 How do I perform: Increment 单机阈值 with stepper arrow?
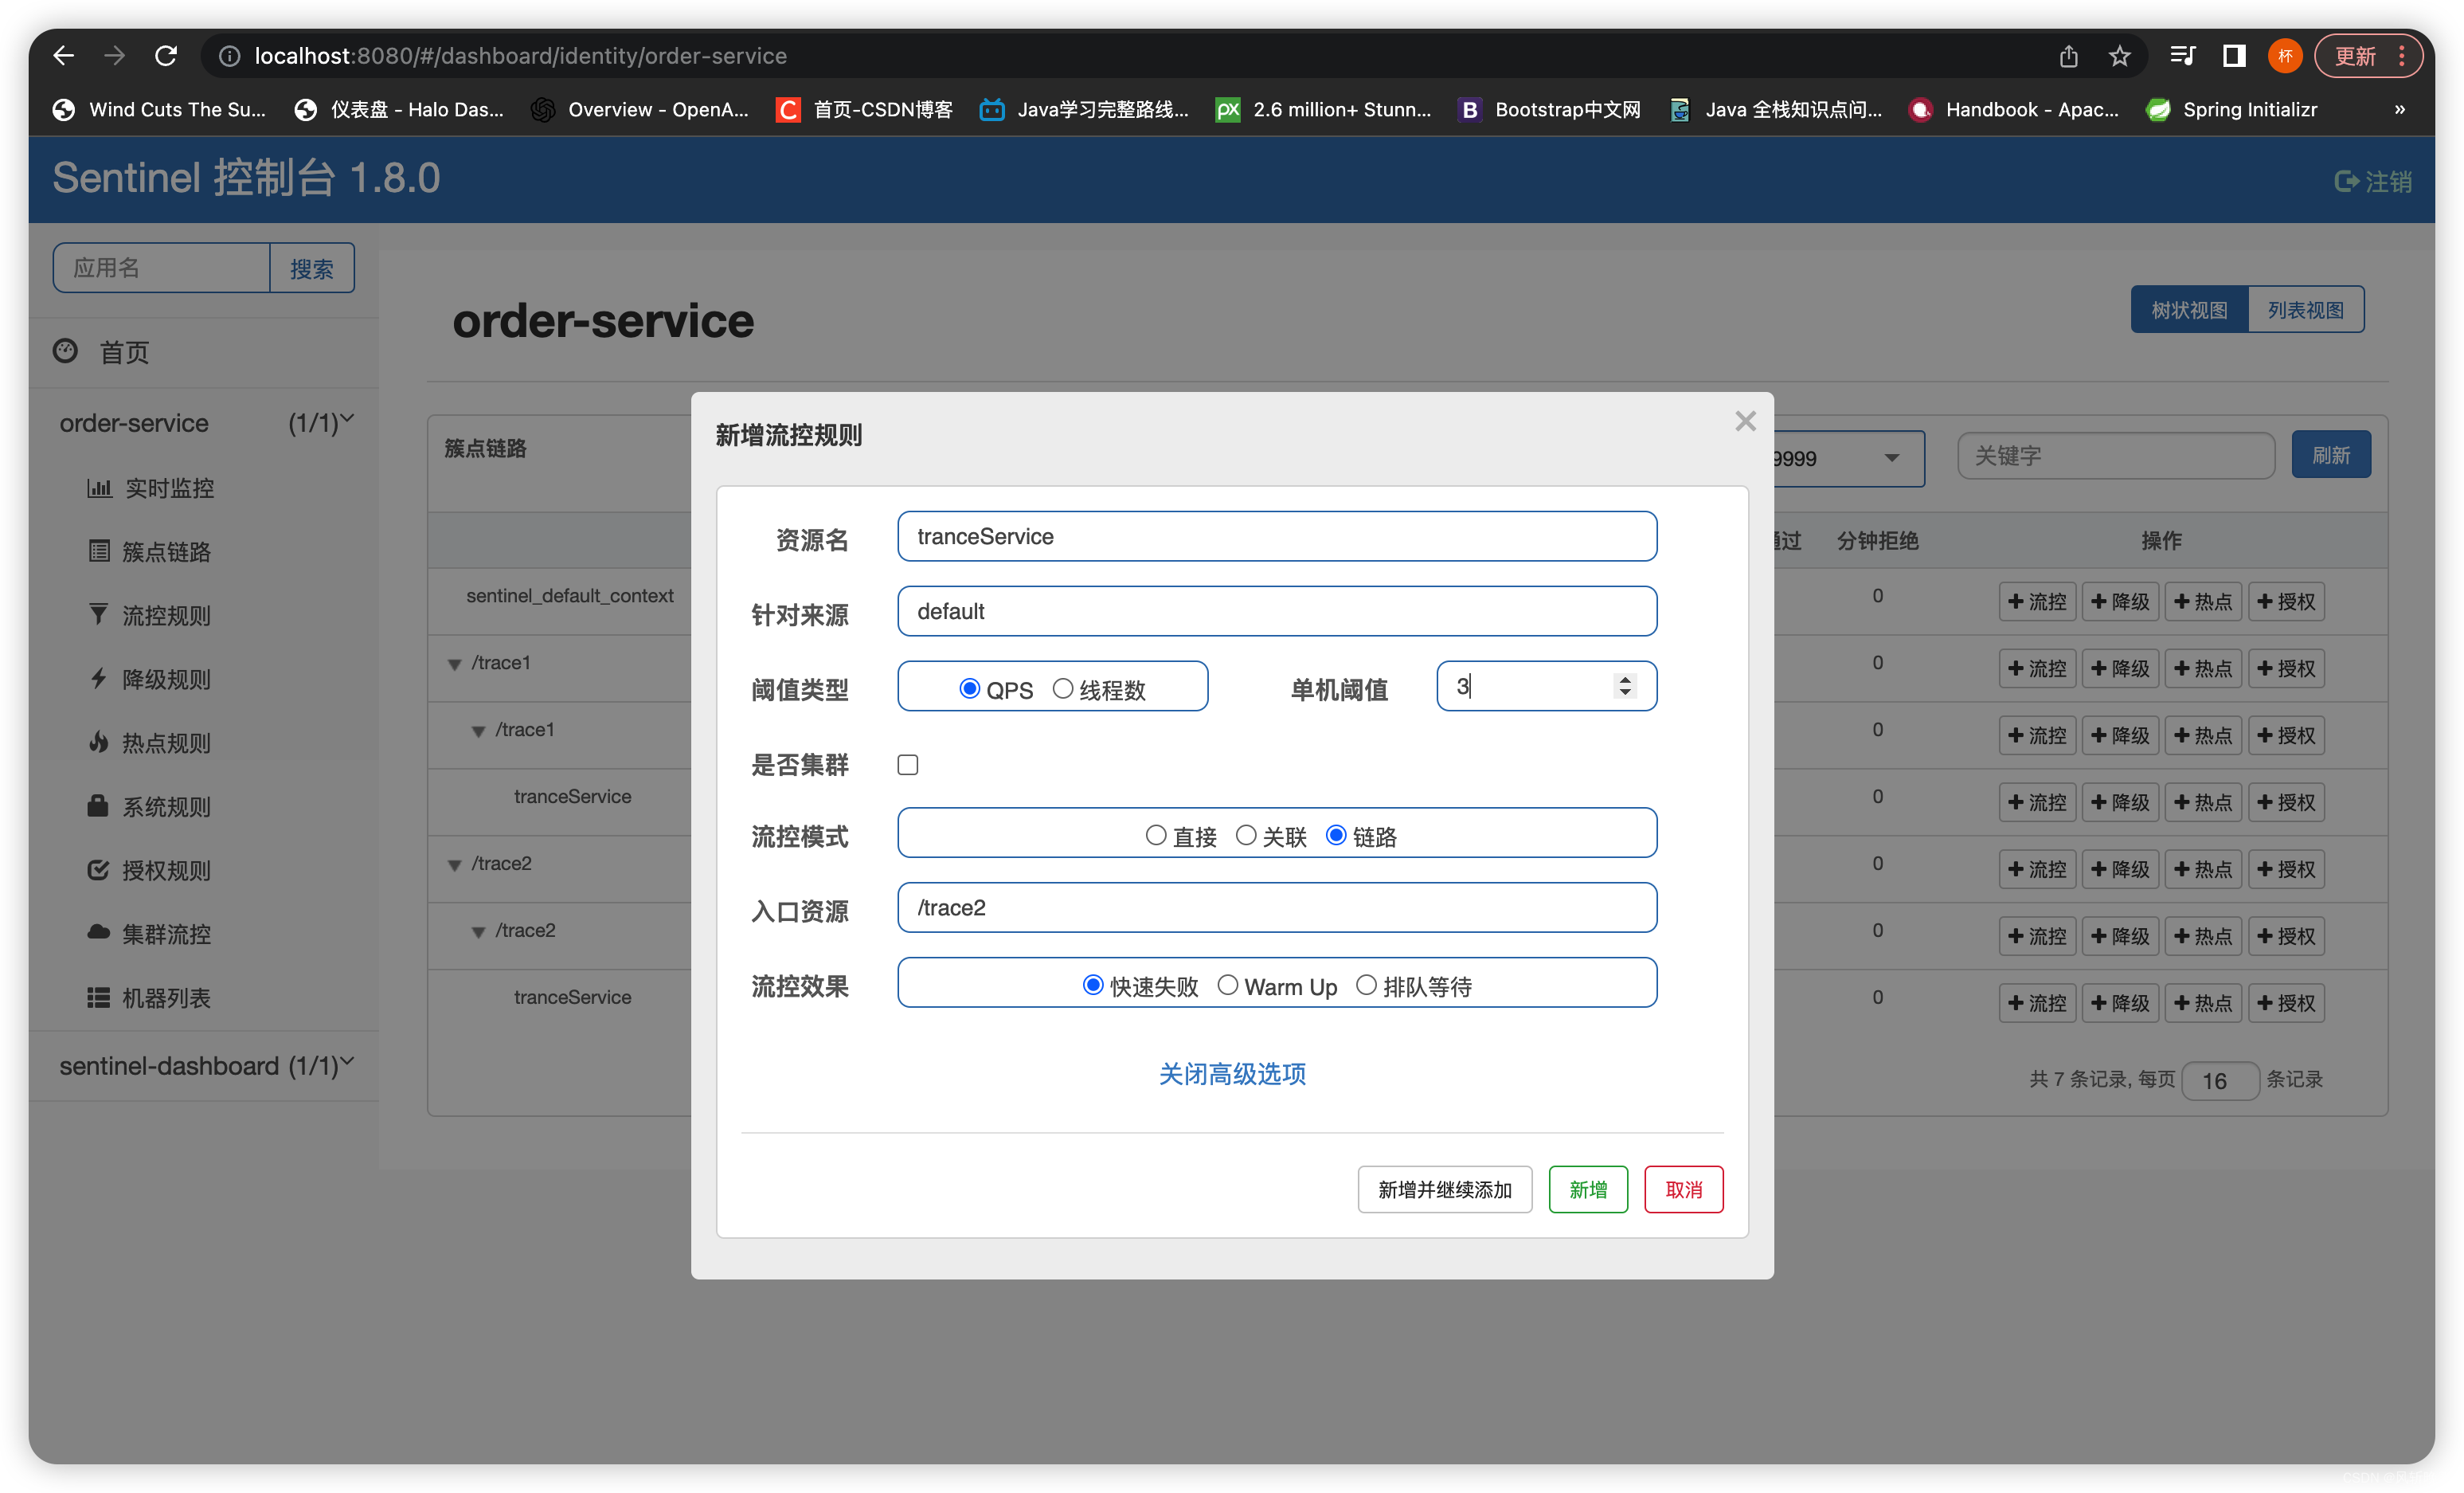[x=1625, y=680]
